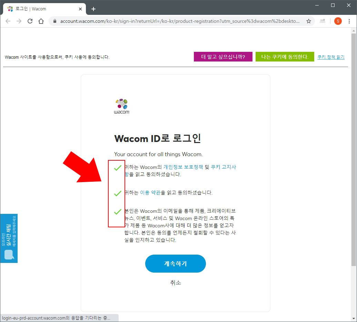Bookmark this page with star icon
357x322 pixels.
[308, 21]
